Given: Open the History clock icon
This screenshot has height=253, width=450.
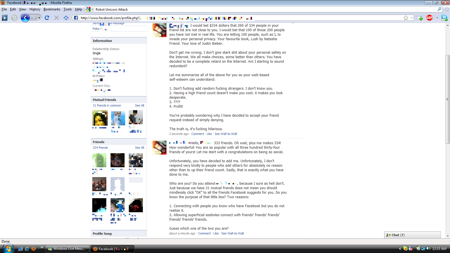Looking at the screenshot, I should click(x=14, y=18).
